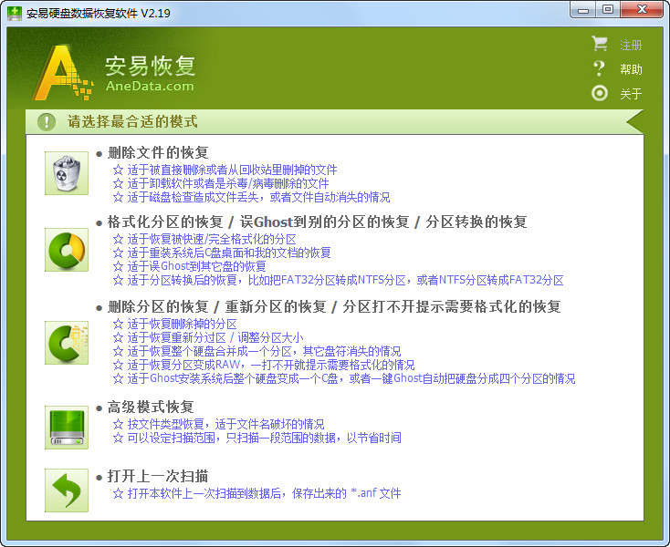Open 关于 about link
Screen dimensions: 670x547
pos(631,93)
